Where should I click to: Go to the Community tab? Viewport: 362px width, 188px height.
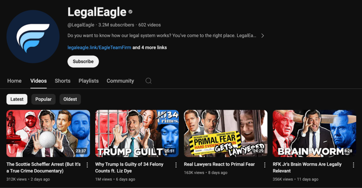tap(120, 81)
